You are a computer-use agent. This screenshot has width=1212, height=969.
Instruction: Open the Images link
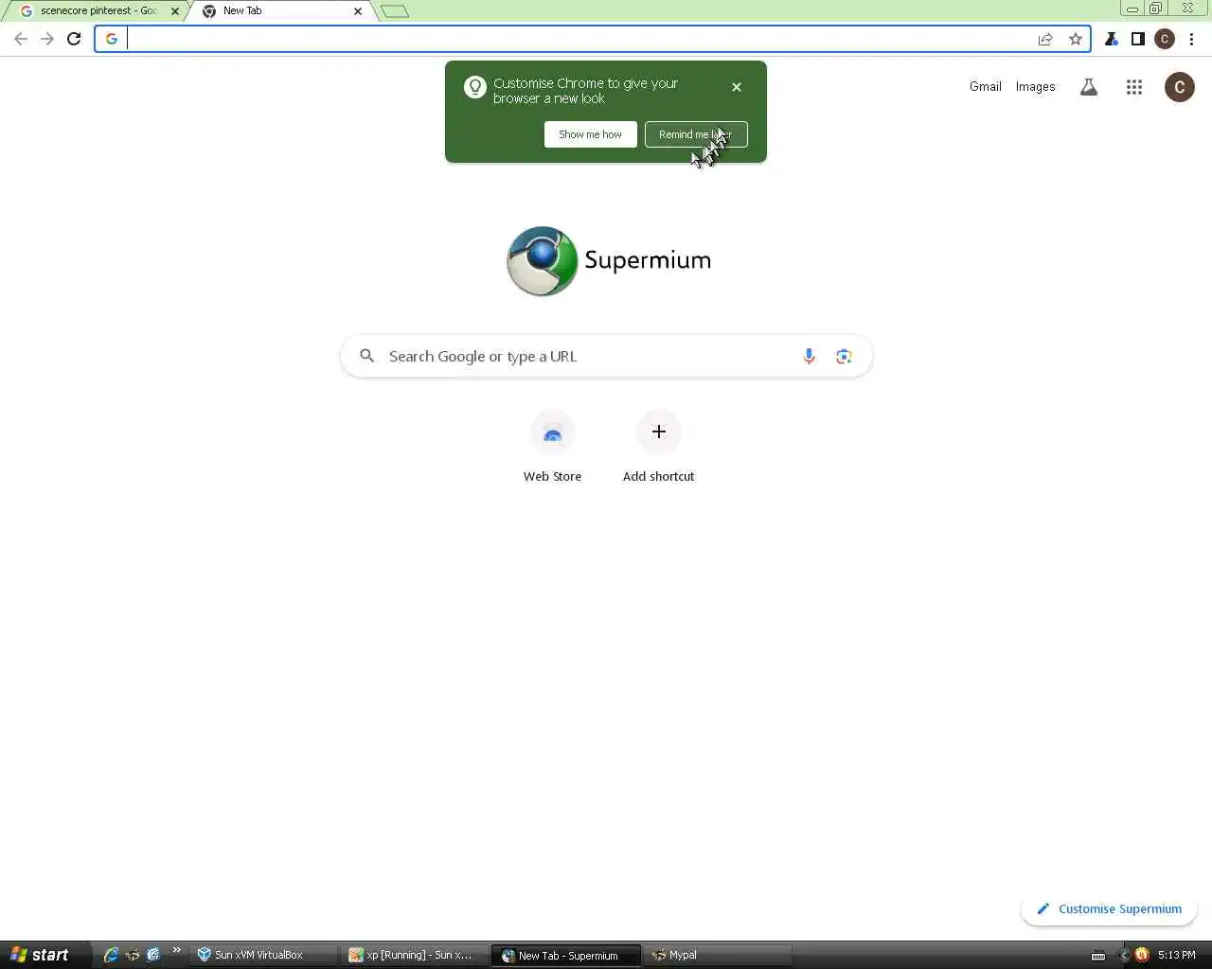click(1035, 86)
